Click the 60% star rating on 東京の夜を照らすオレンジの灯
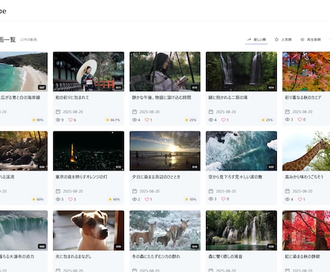 click(x=114, y=200)
